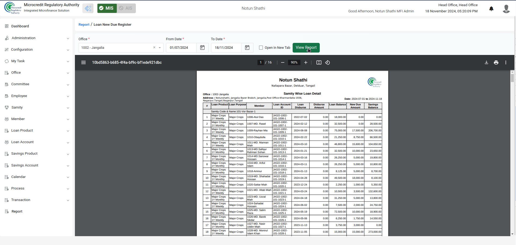Zoom in the PDF with plus icon

[x=306, y=62]
